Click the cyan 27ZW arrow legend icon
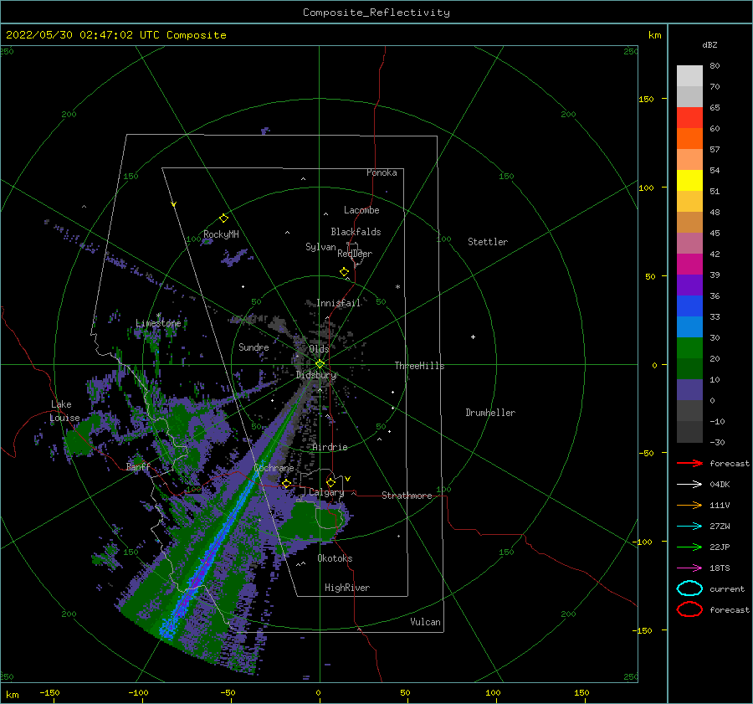This screenshot has height=704, width=753. (x=689, y=527)
